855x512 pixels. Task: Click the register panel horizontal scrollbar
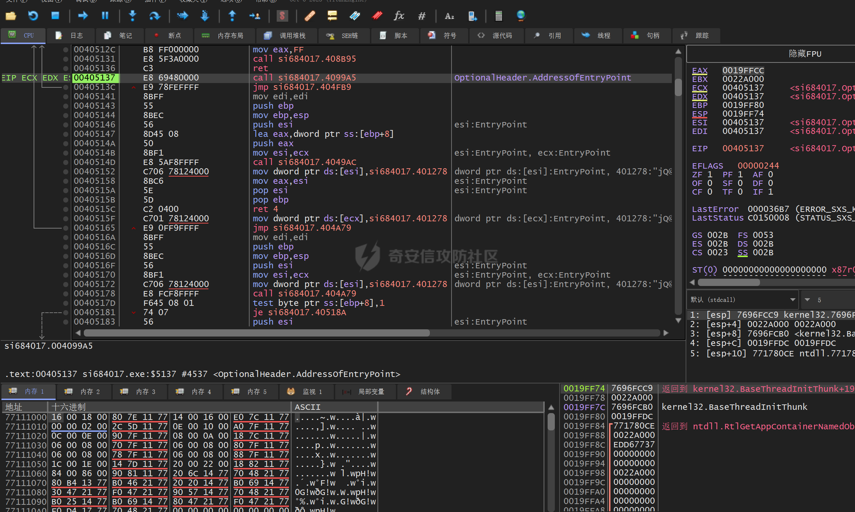click(729, 282)
